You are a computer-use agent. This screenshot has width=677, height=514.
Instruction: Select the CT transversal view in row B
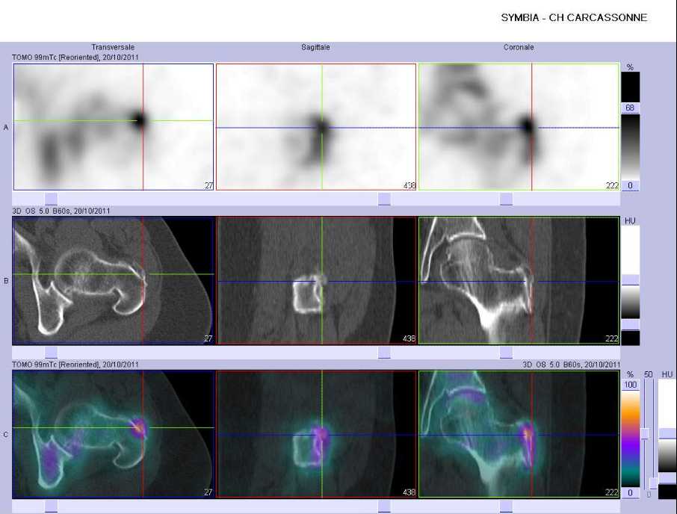(114, 280)
